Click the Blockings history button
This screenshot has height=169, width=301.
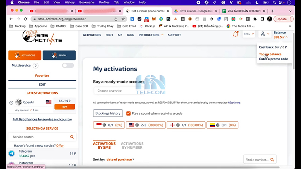coord(108,113)
